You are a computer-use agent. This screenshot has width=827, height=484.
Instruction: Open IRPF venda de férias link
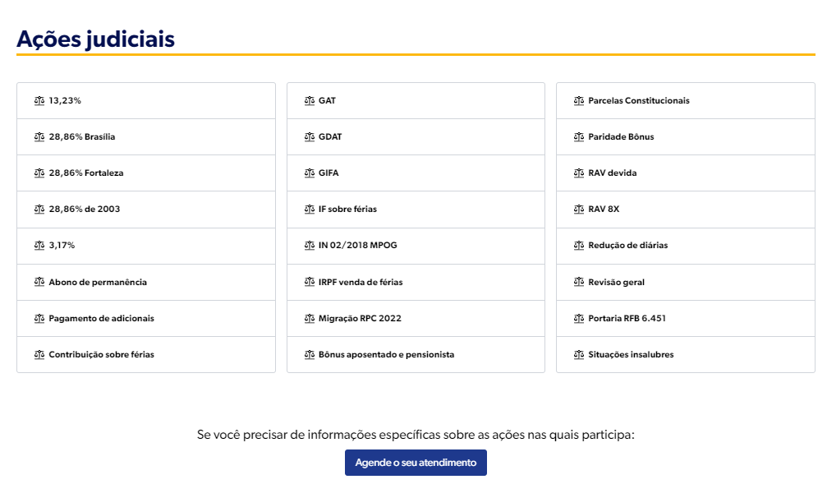point(360,282)
